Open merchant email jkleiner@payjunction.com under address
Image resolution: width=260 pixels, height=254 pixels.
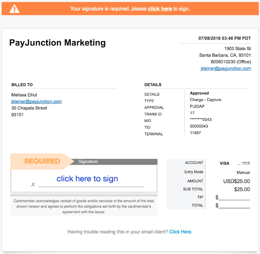coord(226,68)
